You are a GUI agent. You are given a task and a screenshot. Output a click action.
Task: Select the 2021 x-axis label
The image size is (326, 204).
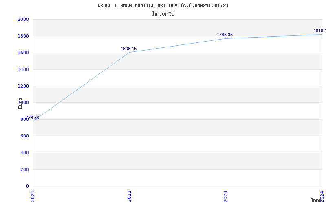33,196
